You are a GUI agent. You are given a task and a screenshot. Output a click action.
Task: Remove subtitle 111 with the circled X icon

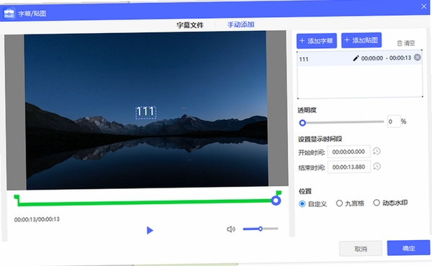(x=418, y=58)
